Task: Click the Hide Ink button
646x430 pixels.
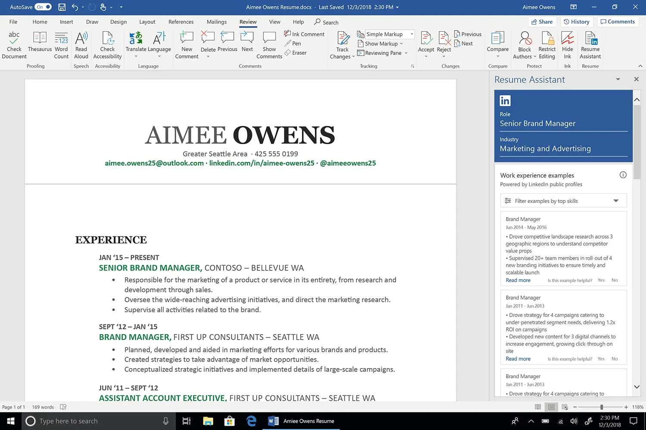Action: coord(568,45)
